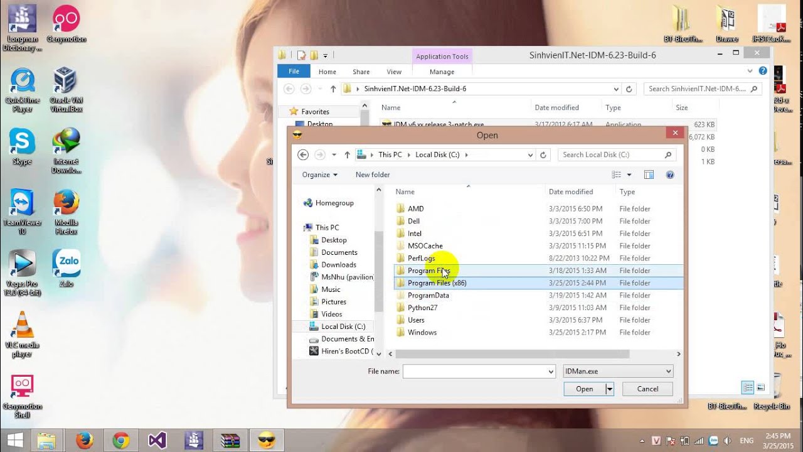This screenshot has height=452, width=803.
Task: Select Program Files (x86) folder
Action: pyautogui.click(x=538, y=283)
